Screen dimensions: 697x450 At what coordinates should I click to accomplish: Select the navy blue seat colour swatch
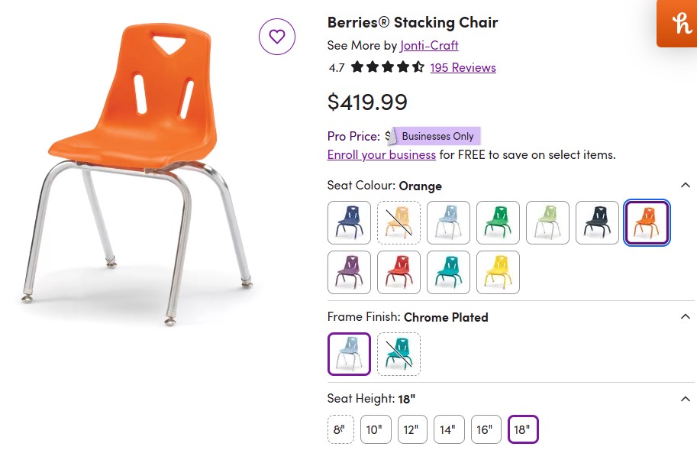click(x=349, y=222)
